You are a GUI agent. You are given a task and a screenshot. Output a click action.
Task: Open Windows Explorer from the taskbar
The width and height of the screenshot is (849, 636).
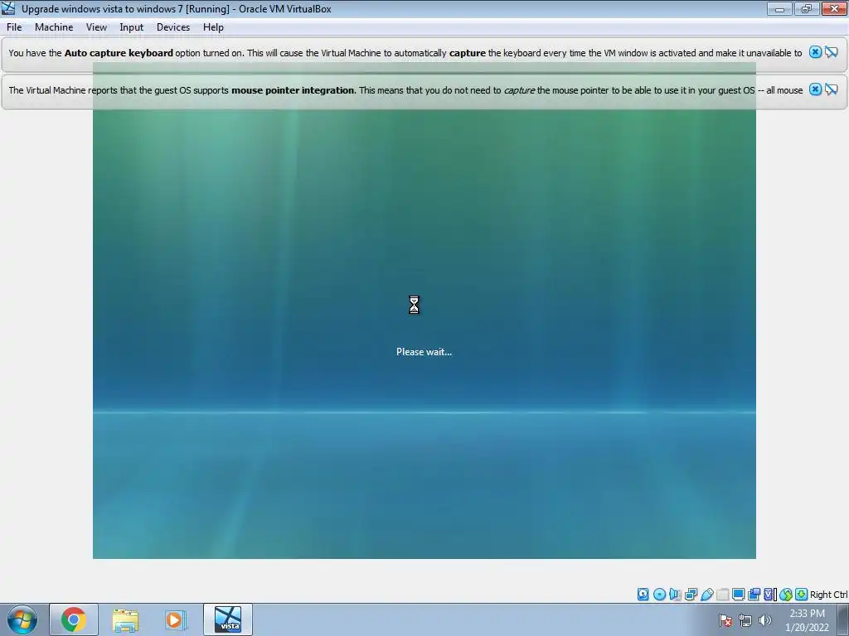[125, 619]
